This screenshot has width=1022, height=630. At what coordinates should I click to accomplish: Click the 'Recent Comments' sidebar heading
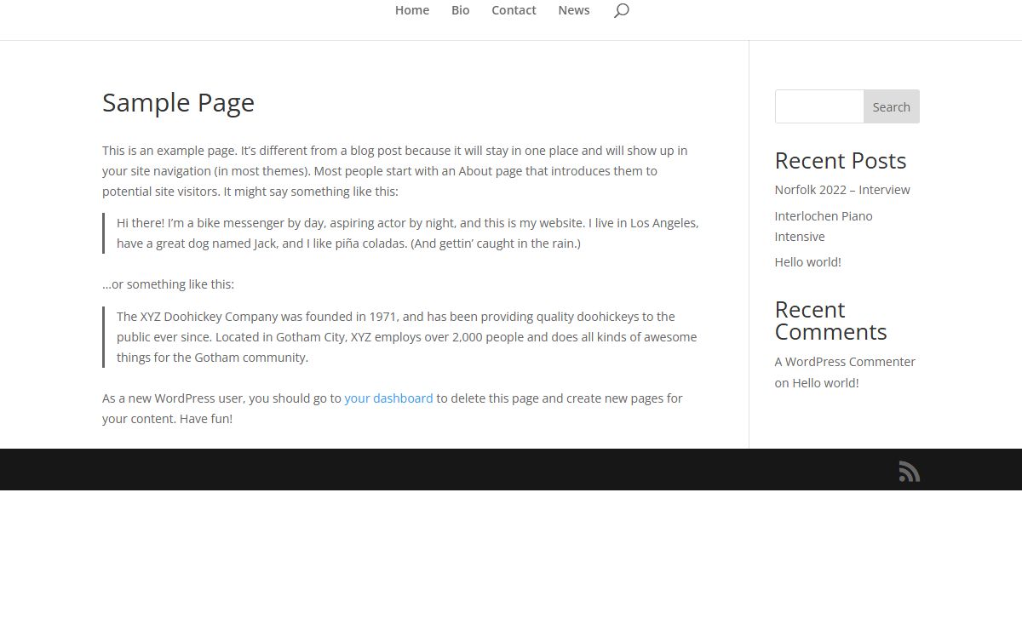pos(831,321)
